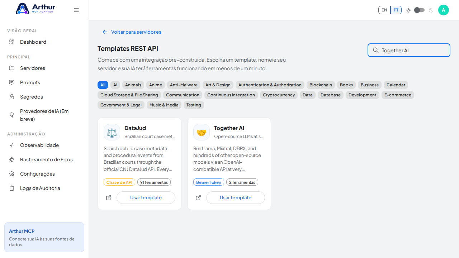Switch language to PT
This screenshot has width=459, height=258.
tap(396, 10)
